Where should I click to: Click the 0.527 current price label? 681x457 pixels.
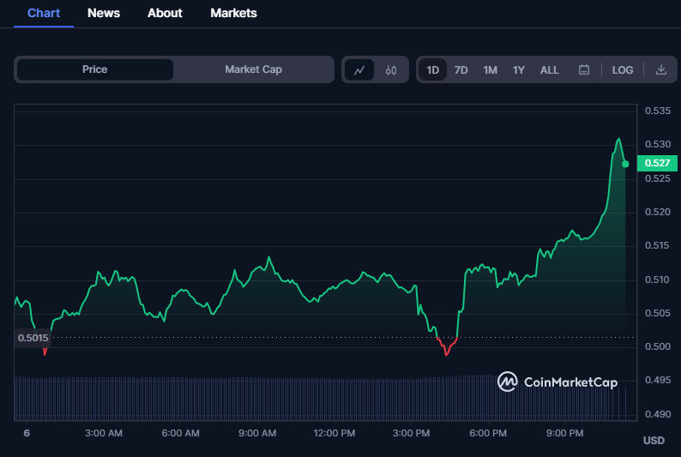[657, 163]
